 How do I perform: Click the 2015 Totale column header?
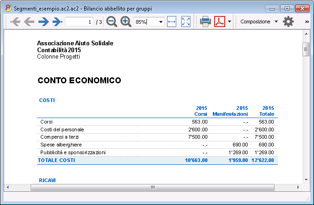coord(267,111)
